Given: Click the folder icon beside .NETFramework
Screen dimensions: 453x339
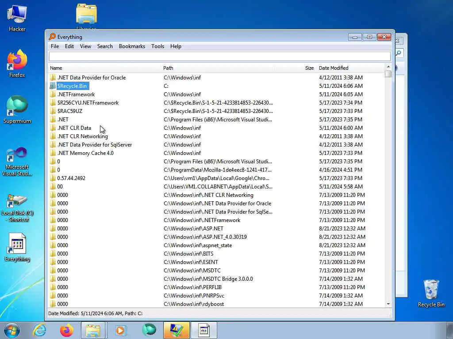Looking at the screenshot, I should pyautogui.click(x=53, y=94).
